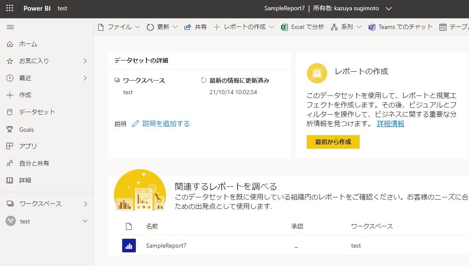Expand the Recent flyout chevron
469x266 pixels.
coord(85,78)
